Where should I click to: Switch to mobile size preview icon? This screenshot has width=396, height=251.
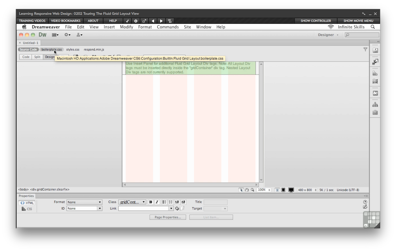(277, 190)
